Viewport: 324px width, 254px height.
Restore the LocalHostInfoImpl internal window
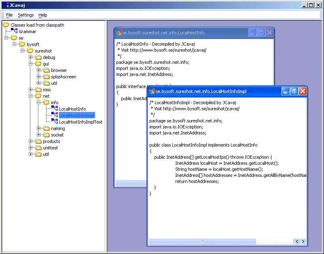coord(294,91)
